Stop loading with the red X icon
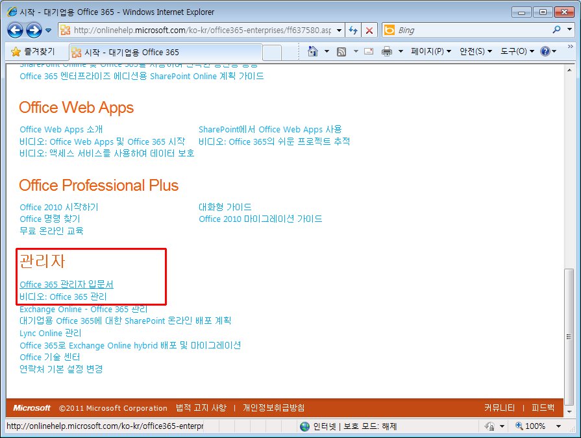581x438 pixels. [x=369, y=30]
